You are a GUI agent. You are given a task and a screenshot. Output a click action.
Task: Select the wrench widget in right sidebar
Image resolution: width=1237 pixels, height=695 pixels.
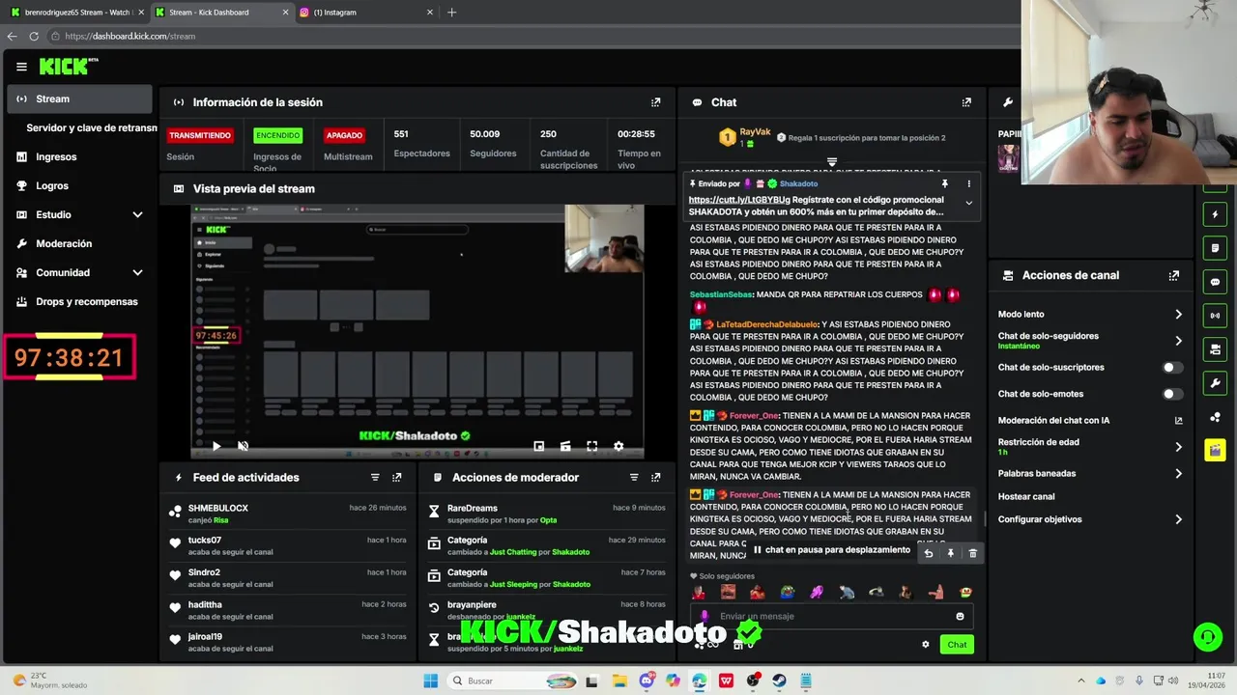point(1215,383)
